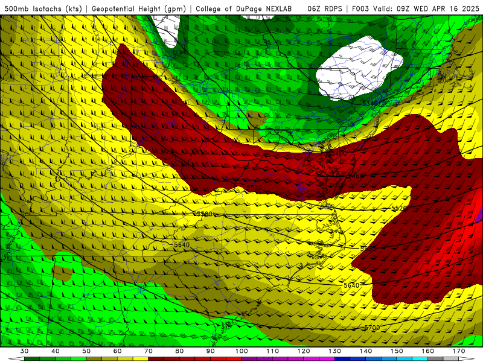Click the 160 knot legend label
483x362 pixels.
pos(428,351)
